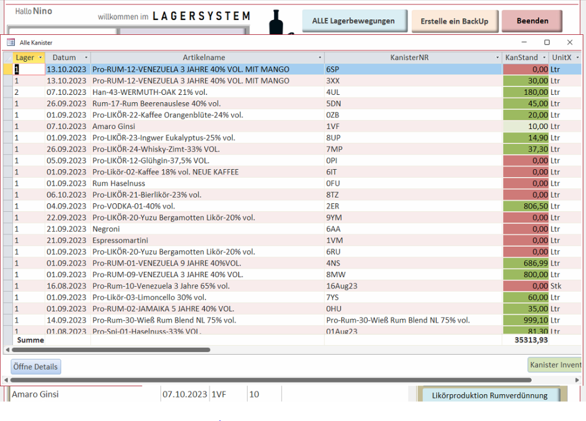
Task: Click Pro-VODKA-01-40% vol. cell
Action: [x=207, y=206]
